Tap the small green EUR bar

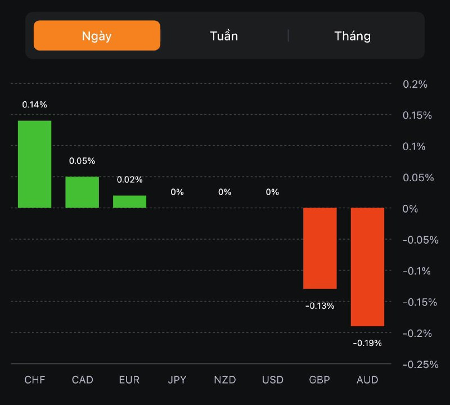(x=129, y=201)
